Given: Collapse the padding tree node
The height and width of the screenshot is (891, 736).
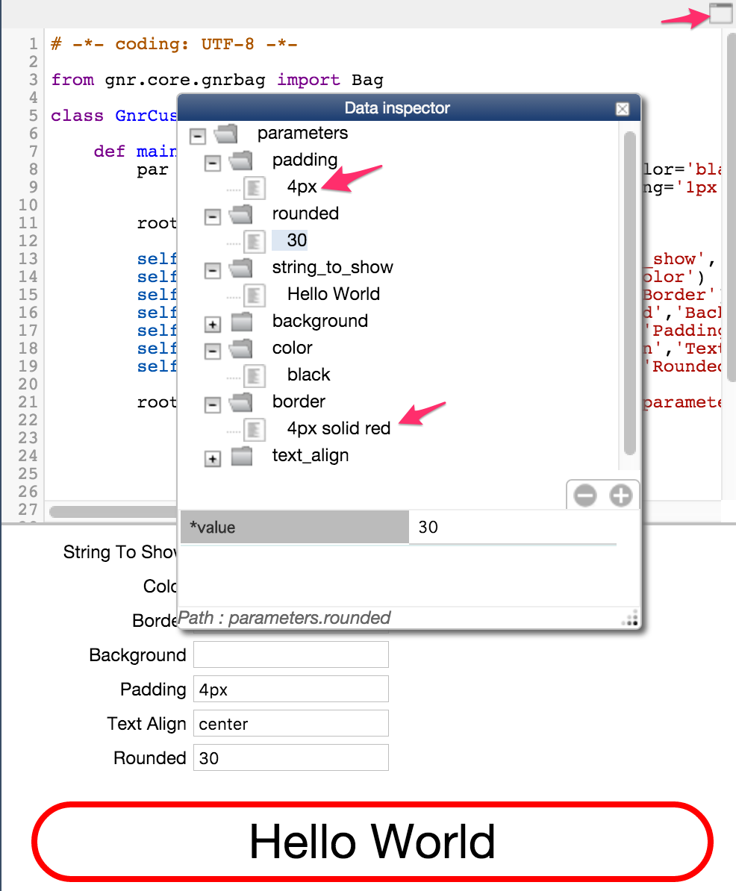Looking at the screenshot, I should click(x=213, y=163).
